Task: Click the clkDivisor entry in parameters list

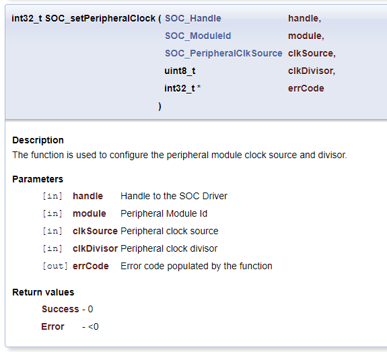Action: 96,248
